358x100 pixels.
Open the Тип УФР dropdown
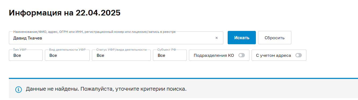click(x=26, y=55)
